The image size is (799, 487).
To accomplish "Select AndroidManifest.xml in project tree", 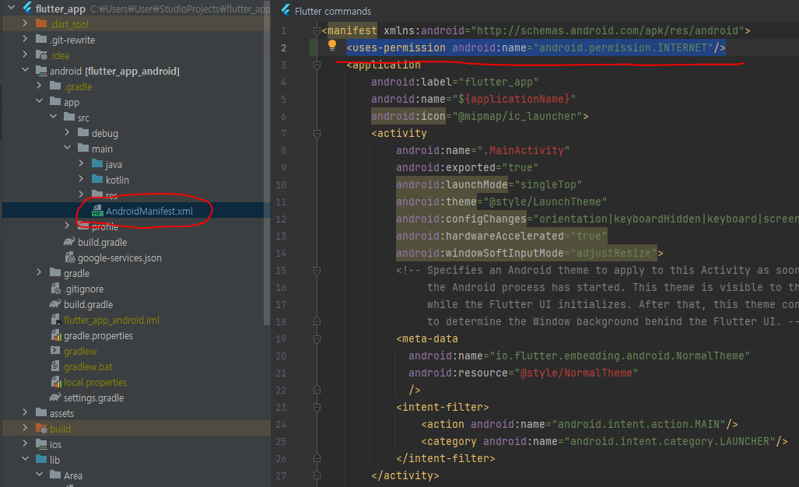I will pos(149,211).
